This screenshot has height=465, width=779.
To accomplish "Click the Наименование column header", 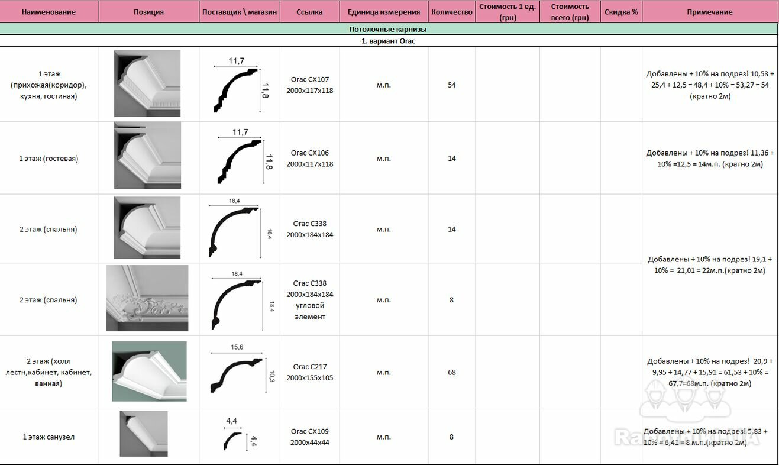I will click(49, 12).
